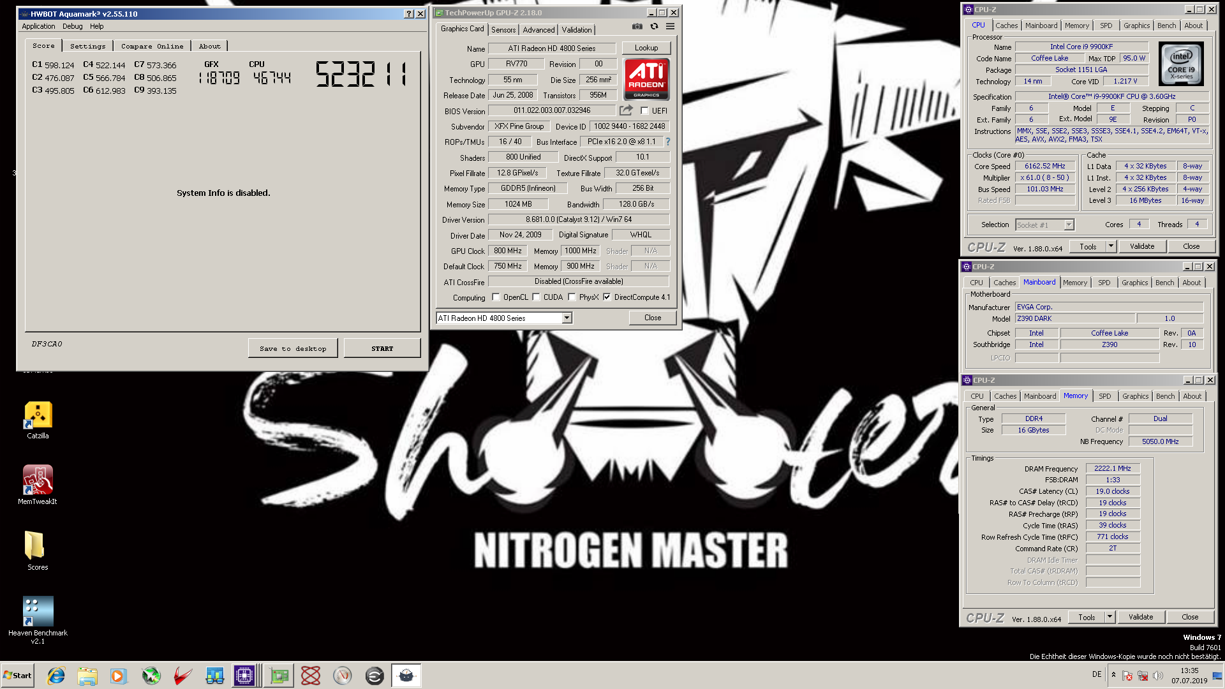Switch to the Sensors tab in GPU-Z
The image size is (1225, 689).
tap(503, 30)
